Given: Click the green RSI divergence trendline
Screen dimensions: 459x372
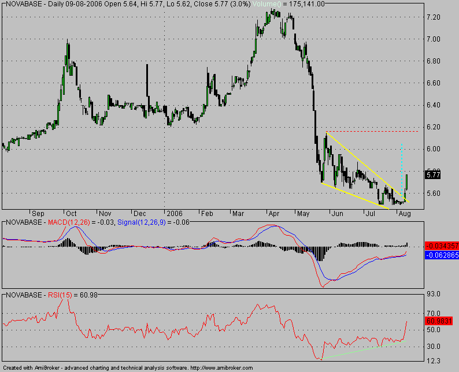Looking at the screenshot, I should pyautogui.click(x=363, y=350).
